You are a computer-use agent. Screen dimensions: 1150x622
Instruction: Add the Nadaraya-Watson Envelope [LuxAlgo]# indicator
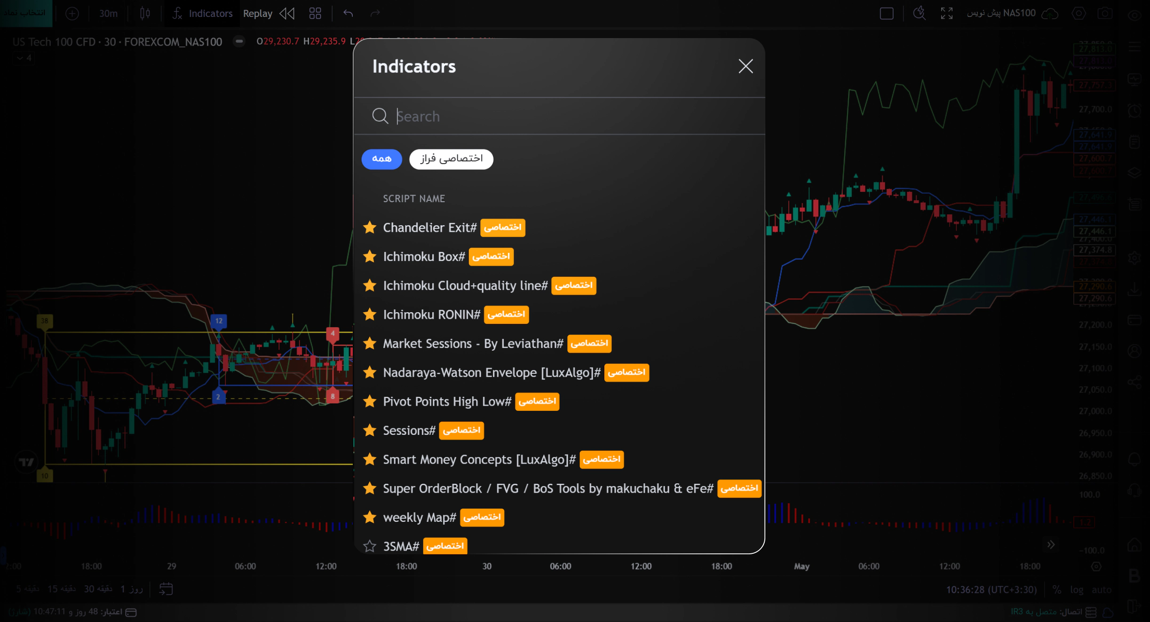click(x=492, y=372)
